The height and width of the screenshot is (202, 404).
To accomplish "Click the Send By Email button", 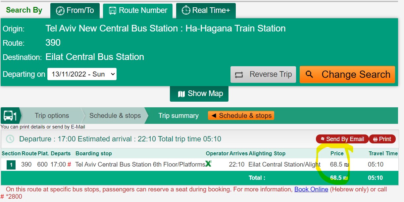I will (342, 139).
